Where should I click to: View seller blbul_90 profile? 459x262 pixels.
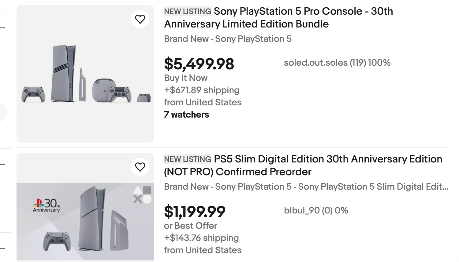[x=316, y=211]
